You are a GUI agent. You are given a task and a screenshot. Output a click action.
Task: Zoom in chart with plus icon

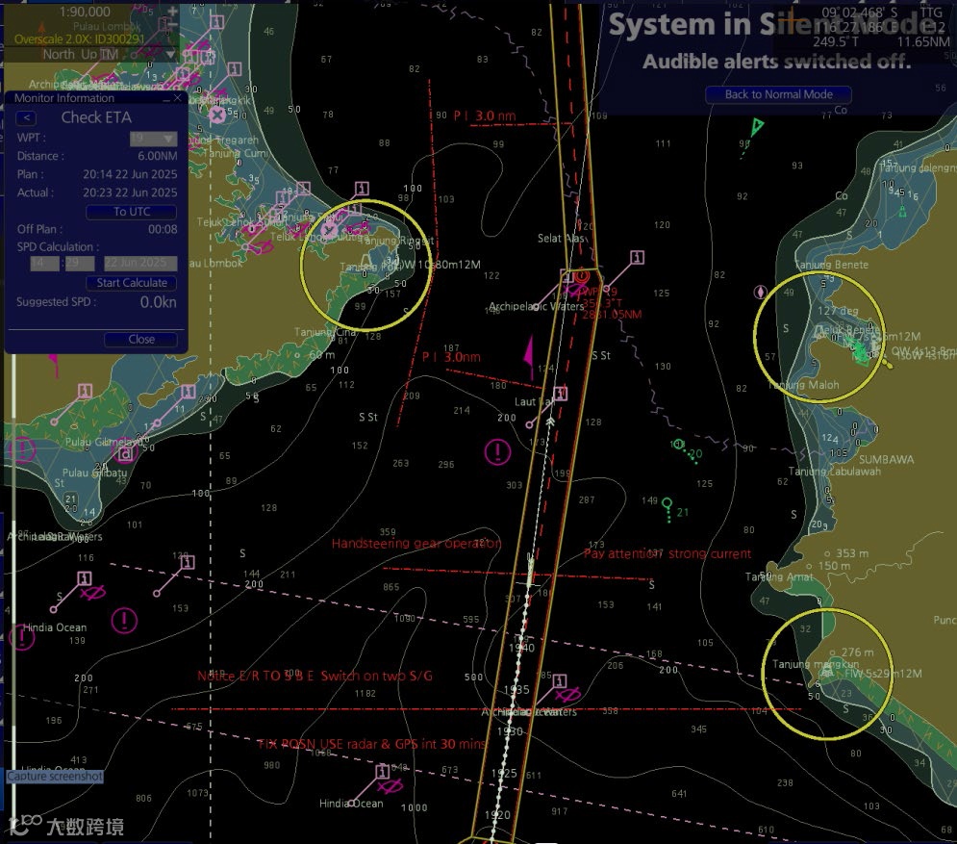(x=173, y=11)
